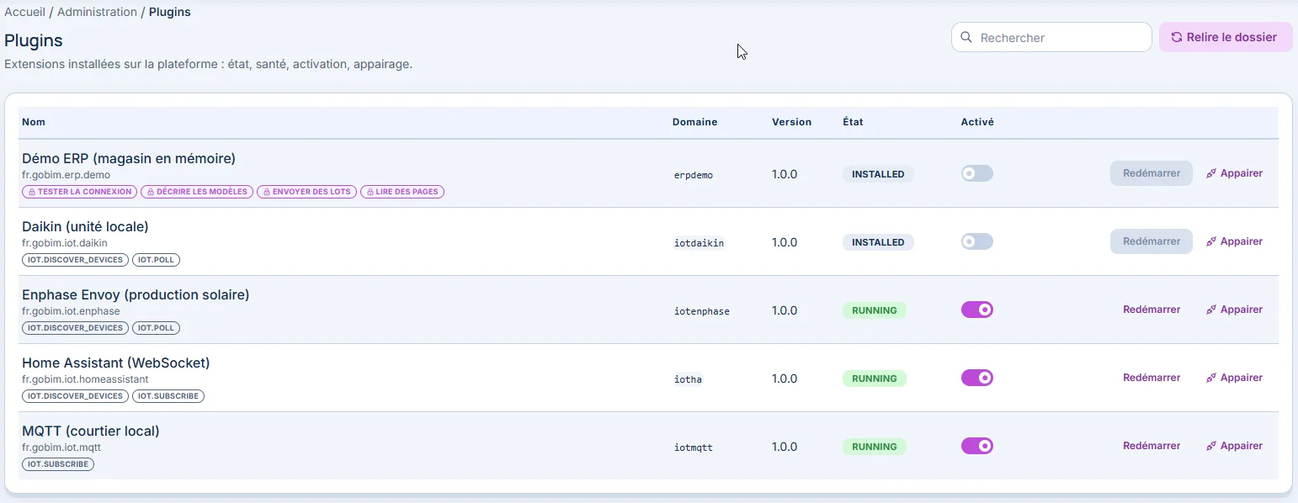The width and height of the screenshot is (1298, 503).
Task: Click lock icon on ENVOYER DES LOTS tag
Action: pyautogui.click(x=267, y=192)
